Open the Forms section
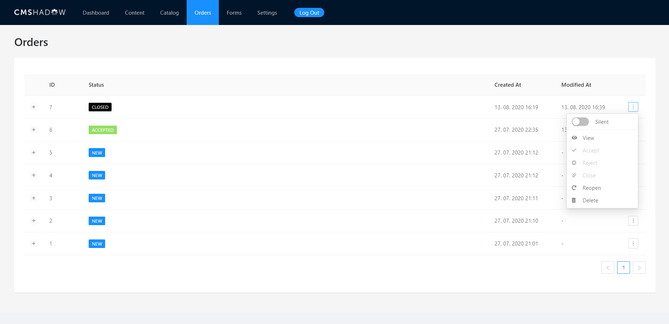669x324 pixels. click(234, 12)
